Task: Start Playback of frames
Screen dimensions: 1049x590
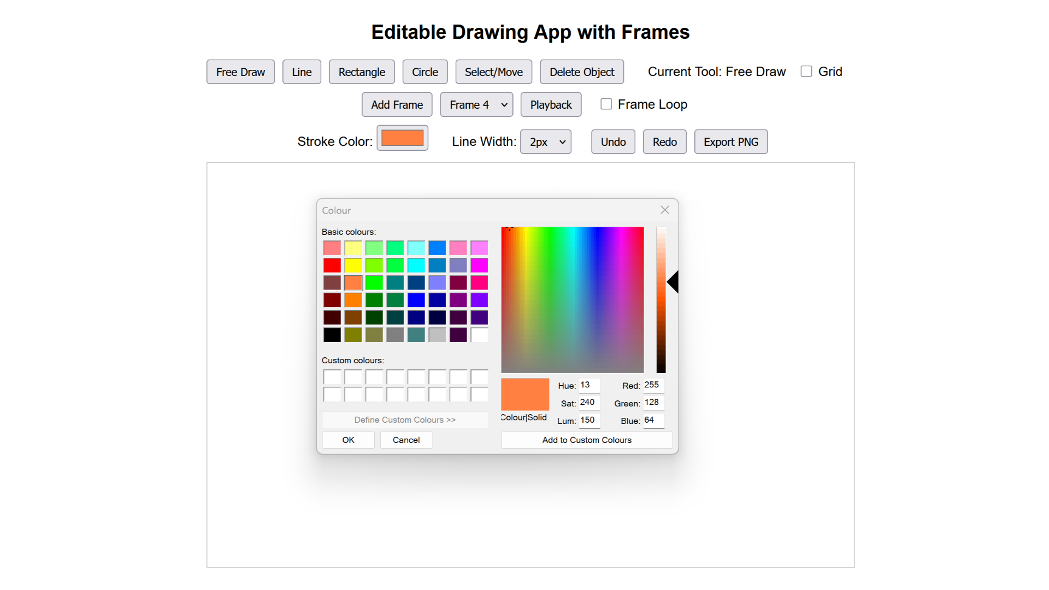Action: tap(551, 105)
